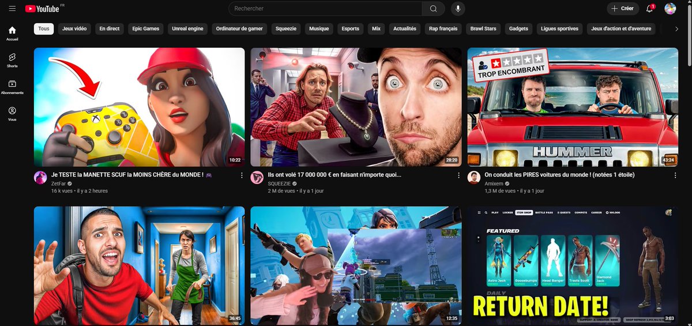The width and height of the screenshot is (692, 326).
Task: Click '16 k vues • il y a 2 heures'
Action: click(80, 191)
